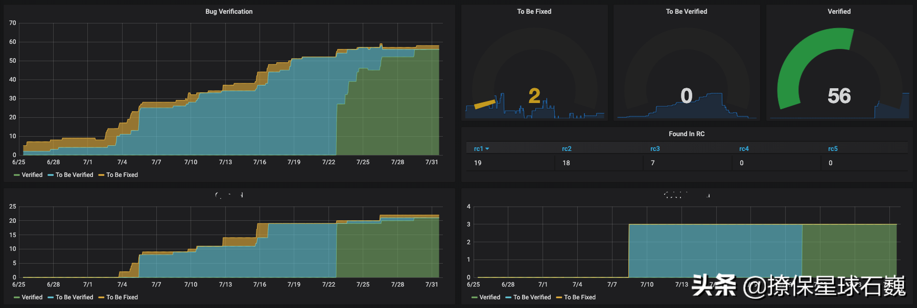Open the To Be Verified gauge panel title dropdown
This screenshot has height=308, width=917.
coord(686,11)
